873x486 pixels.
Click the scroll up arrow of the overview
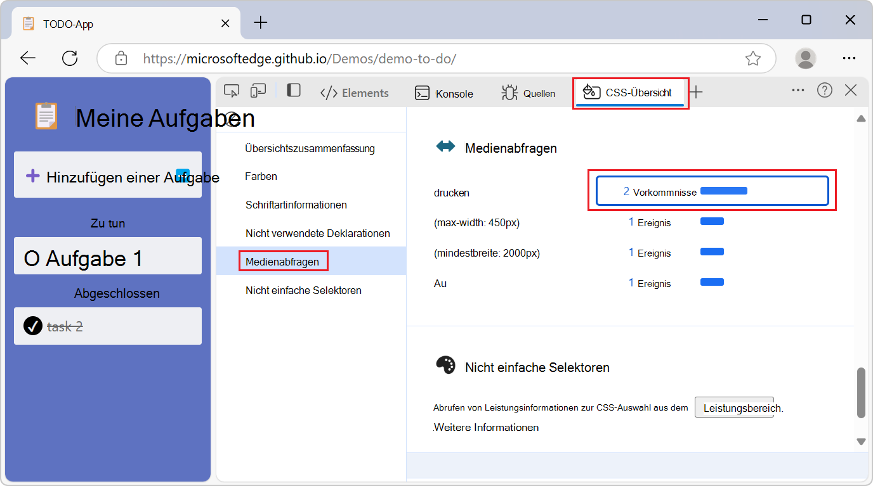[861, 118]
